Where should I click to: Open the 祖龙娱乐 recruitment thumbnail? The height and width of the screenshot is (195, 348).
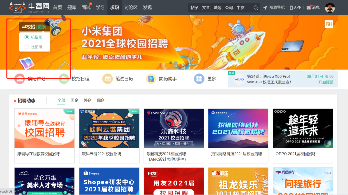[238, 181]
